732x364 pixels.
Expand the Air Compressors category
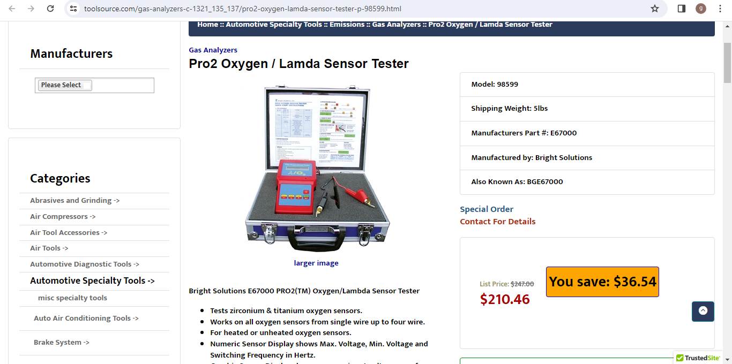point(63,217)
